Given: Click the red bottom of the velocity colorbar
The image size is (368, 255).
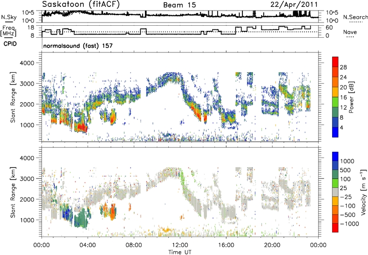Looking at the screenshot, I should pos(335,228).
